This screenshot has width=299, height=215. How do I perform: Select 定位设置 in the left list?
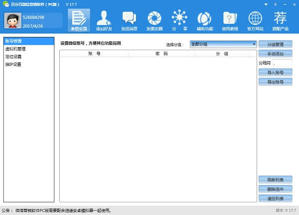click(29, 56)
